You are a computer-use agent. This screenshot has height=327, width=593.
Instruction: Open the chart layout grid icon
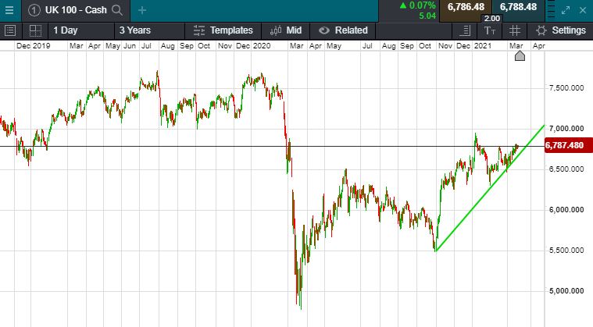35,30
